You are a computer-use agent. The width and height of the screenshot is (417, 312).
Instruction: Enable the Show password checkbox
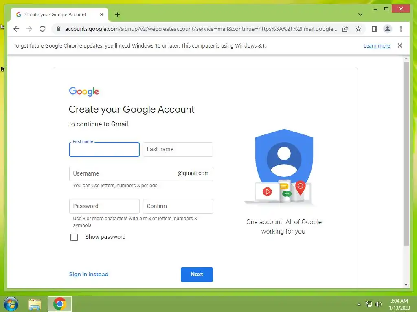74,237
